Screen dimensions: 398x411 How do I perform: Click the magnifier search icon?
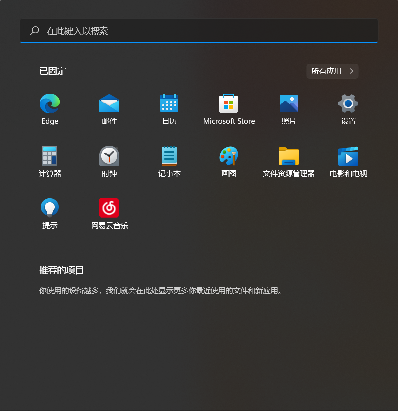click(x=35, y=31)
